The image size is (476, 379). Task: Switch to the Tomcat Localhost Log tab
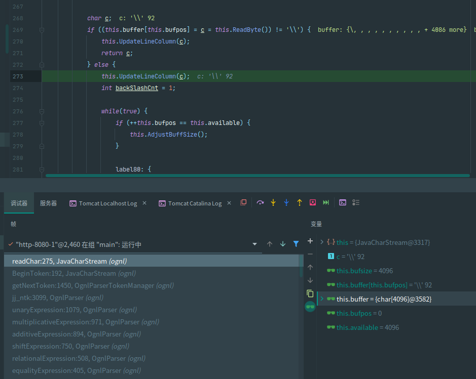pos(107,203)
